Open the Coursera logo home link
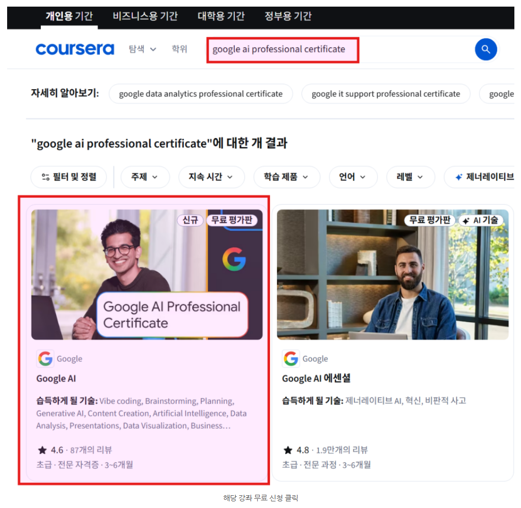 pos(75,49)
